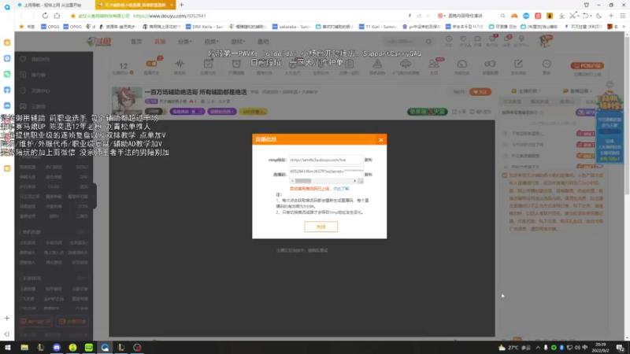Click the taskbar clock showing 20:39
This screenshot has width=630, height=354.
601,347
